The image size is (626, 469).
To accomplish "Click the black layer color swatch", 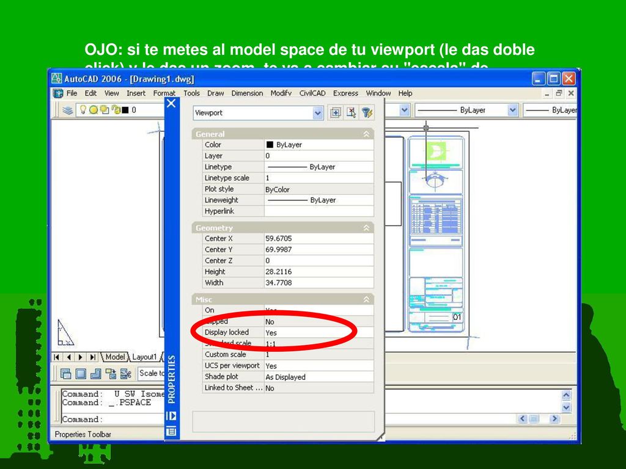I will click(125, 110).
